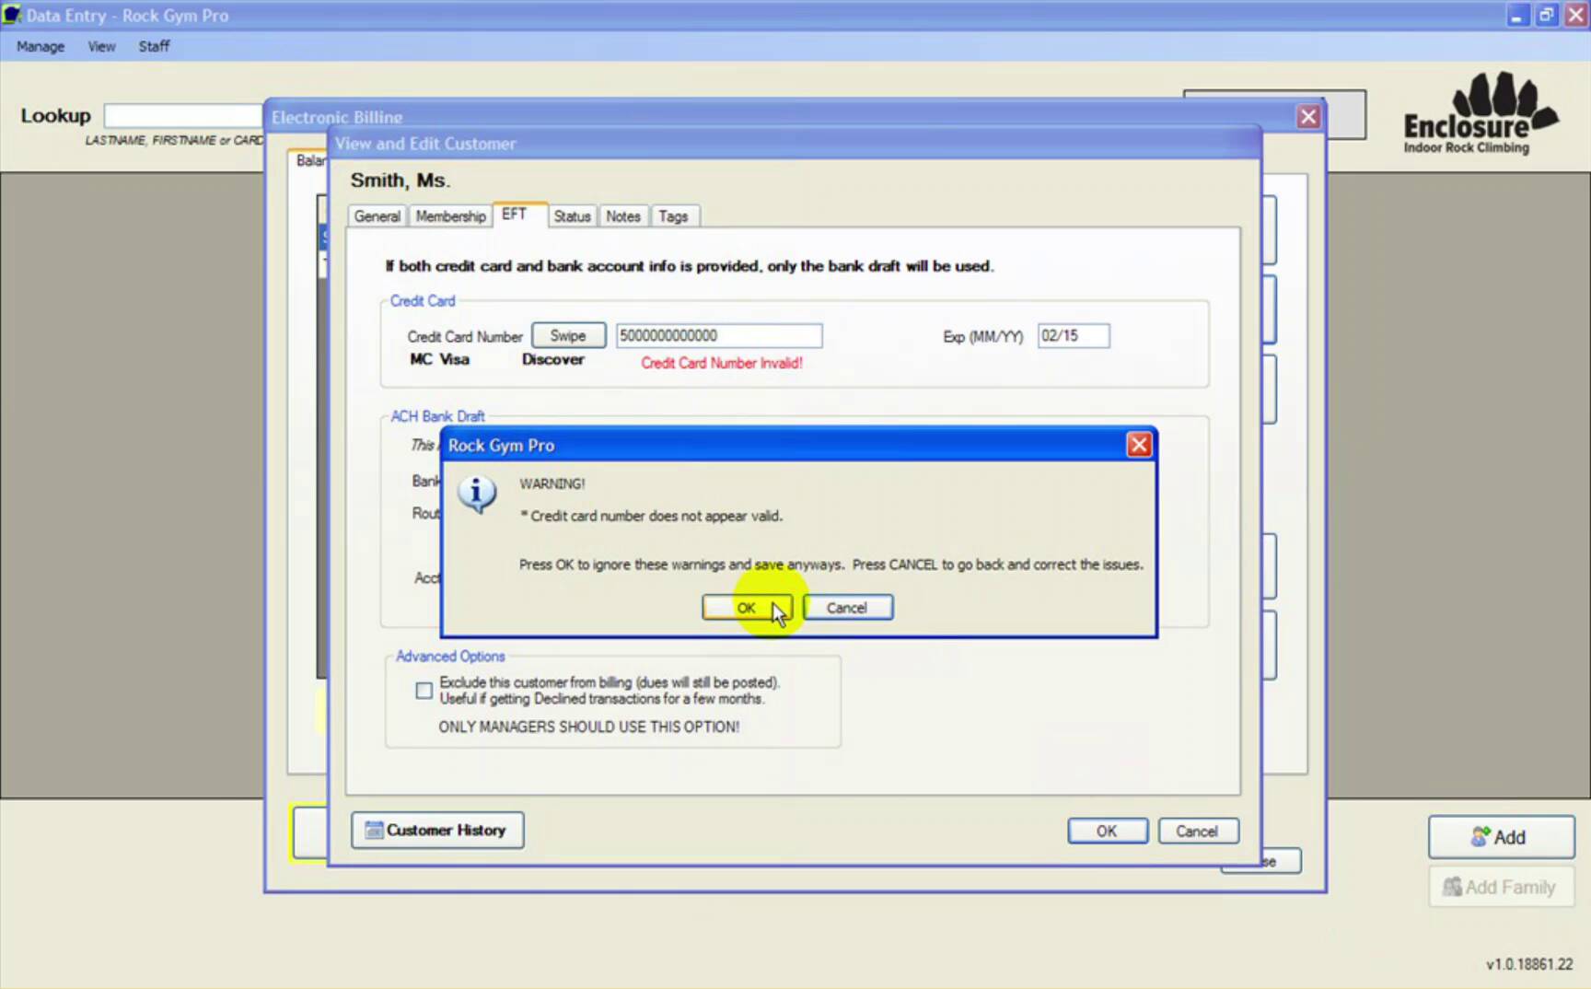This screenshot has height=989, width=1591.
Task: Open Customer History
Action: (437, 831)
